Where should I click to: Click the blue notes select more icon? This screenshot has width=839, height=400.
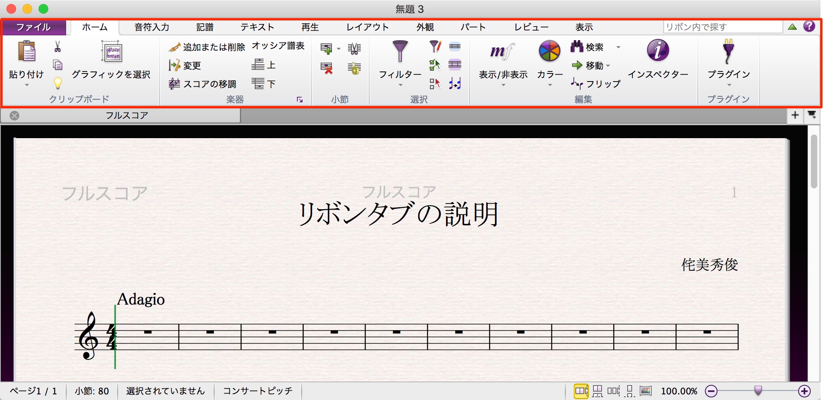[454, 84]
